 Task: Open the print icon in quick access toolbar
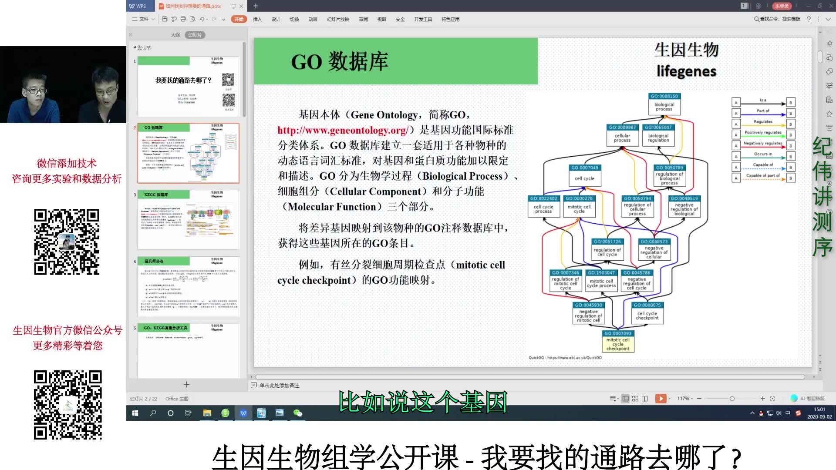[182, 19]
